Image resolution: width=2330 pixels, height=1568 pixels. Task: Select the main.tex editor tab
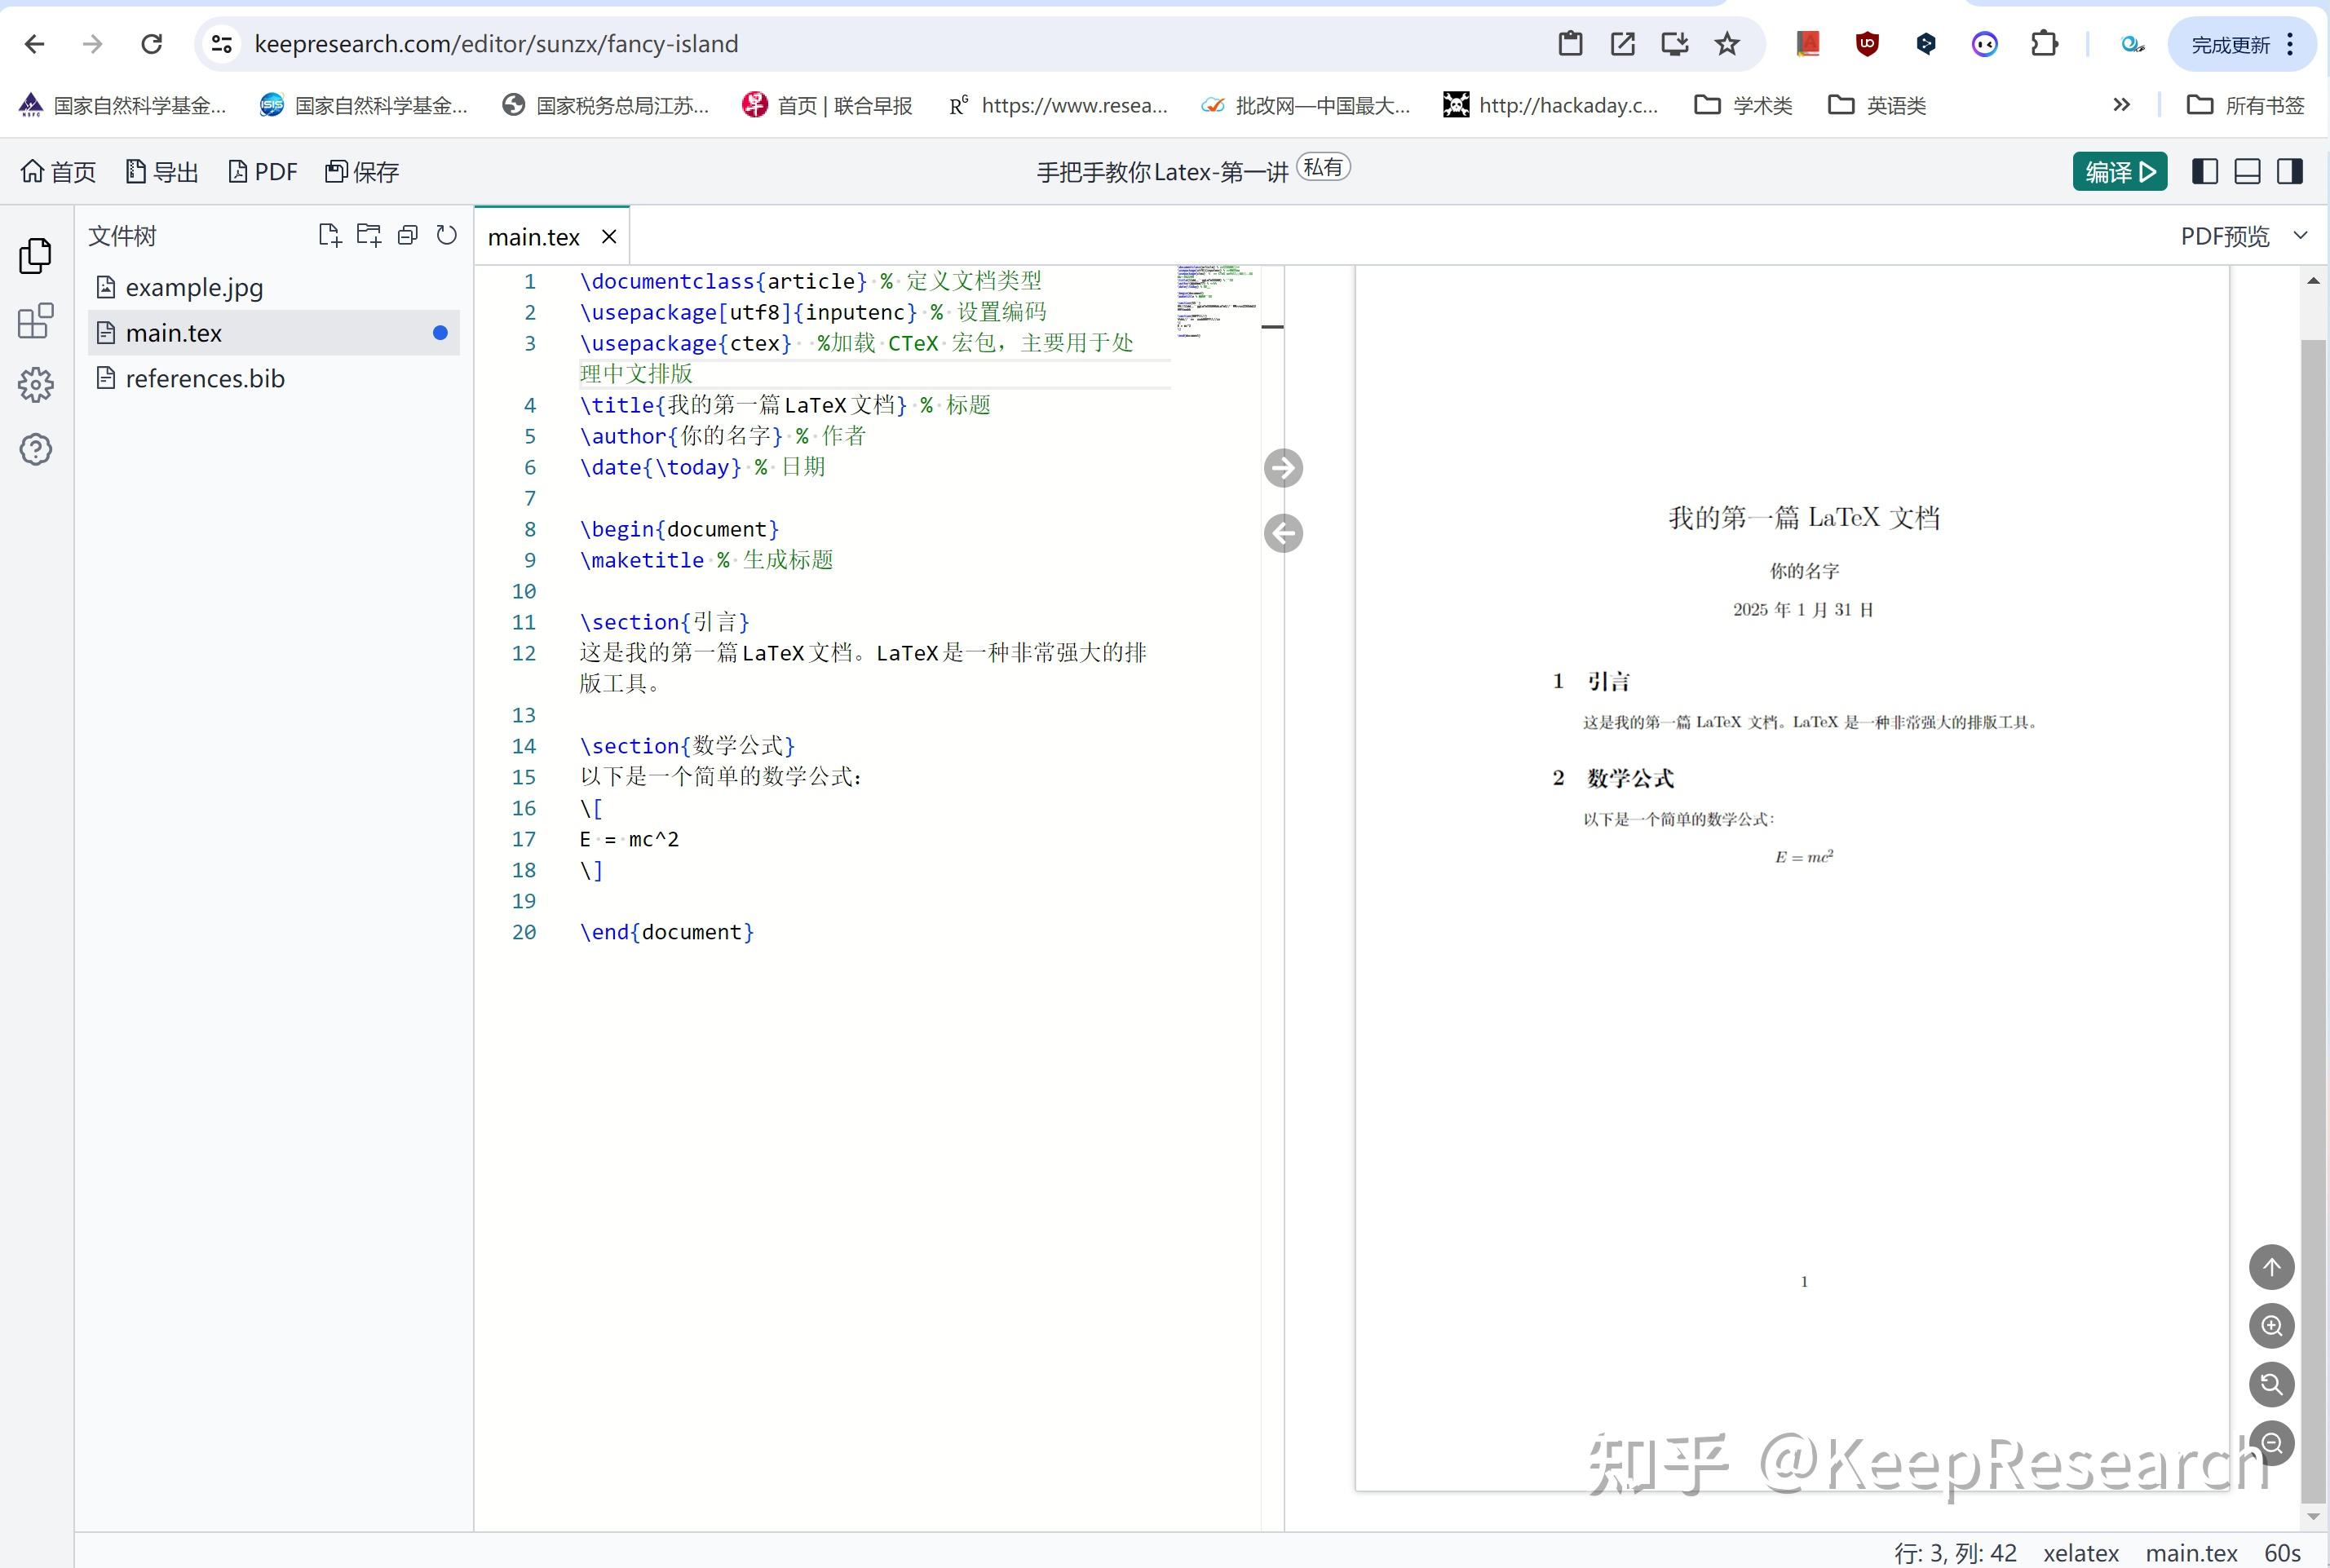point(534,237)
